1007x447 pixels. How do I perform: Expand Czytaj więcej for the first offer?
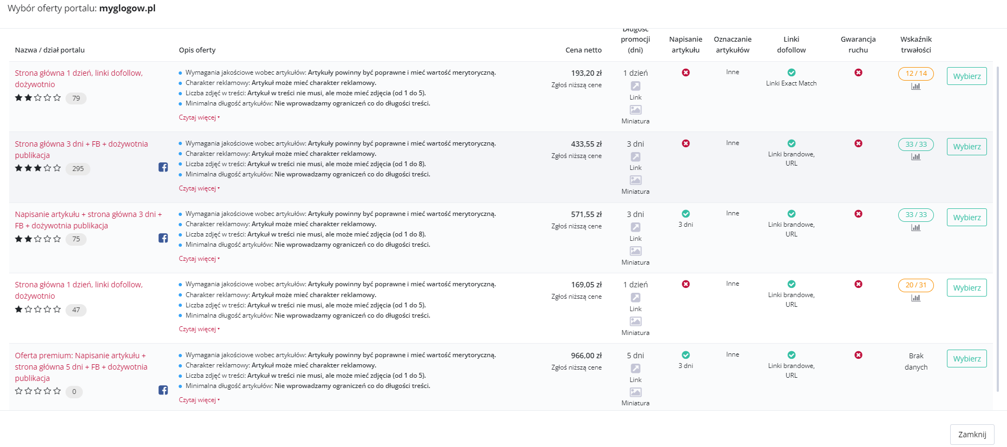pos(198,117)
